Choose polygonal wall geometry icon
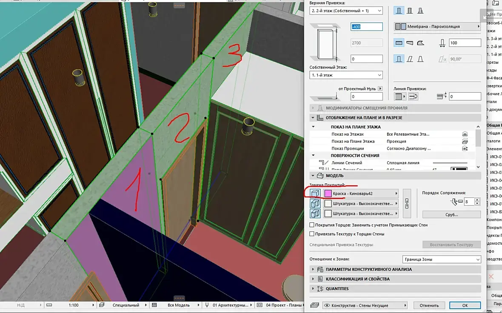 420,43
